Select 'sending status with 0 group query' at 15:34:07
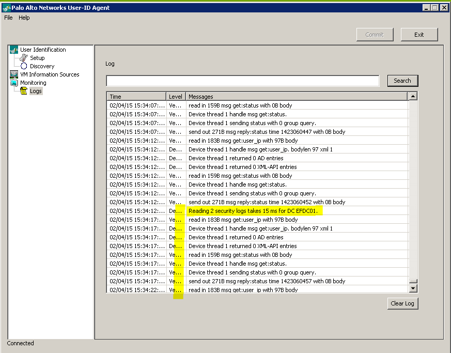Screen dimensions: 451x353 click(257, 123)
